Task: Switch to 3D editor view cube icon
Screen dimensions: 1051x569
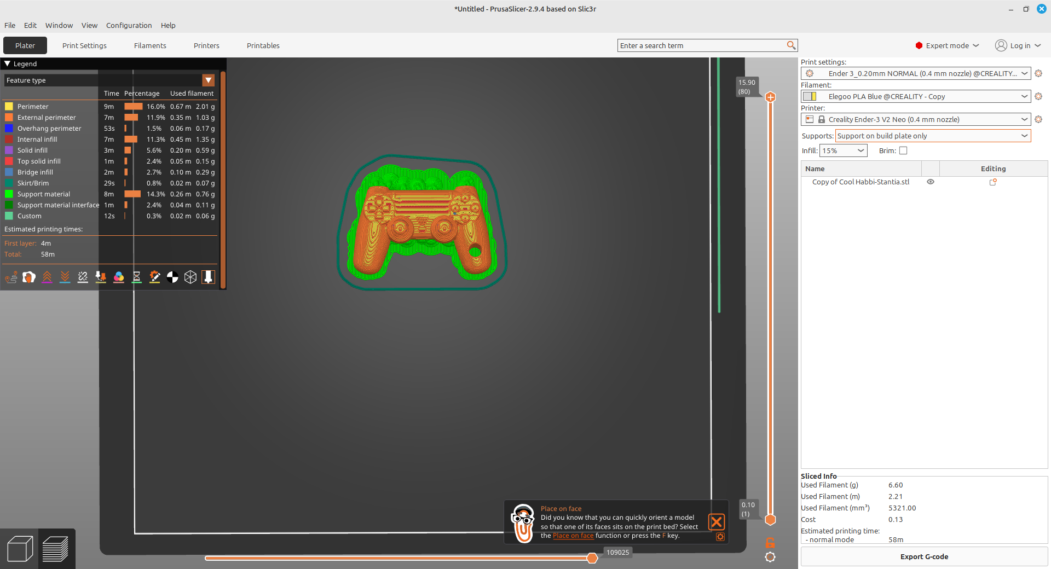Action: (x=20, y=549)
